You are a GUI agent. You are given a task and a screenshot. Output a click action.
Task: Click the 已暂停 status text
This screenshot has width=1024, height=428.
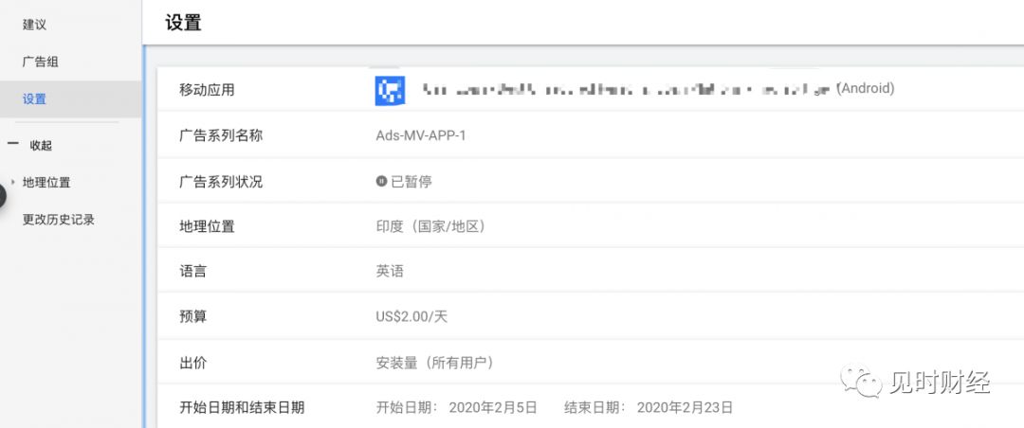411,182
